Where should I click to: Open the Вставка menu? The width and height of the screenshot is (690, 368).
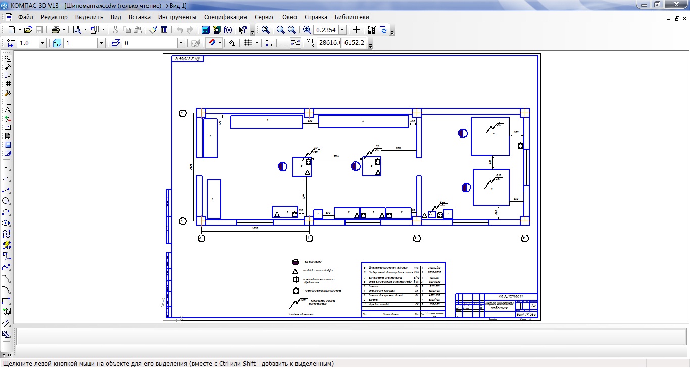tap(140, 17)
